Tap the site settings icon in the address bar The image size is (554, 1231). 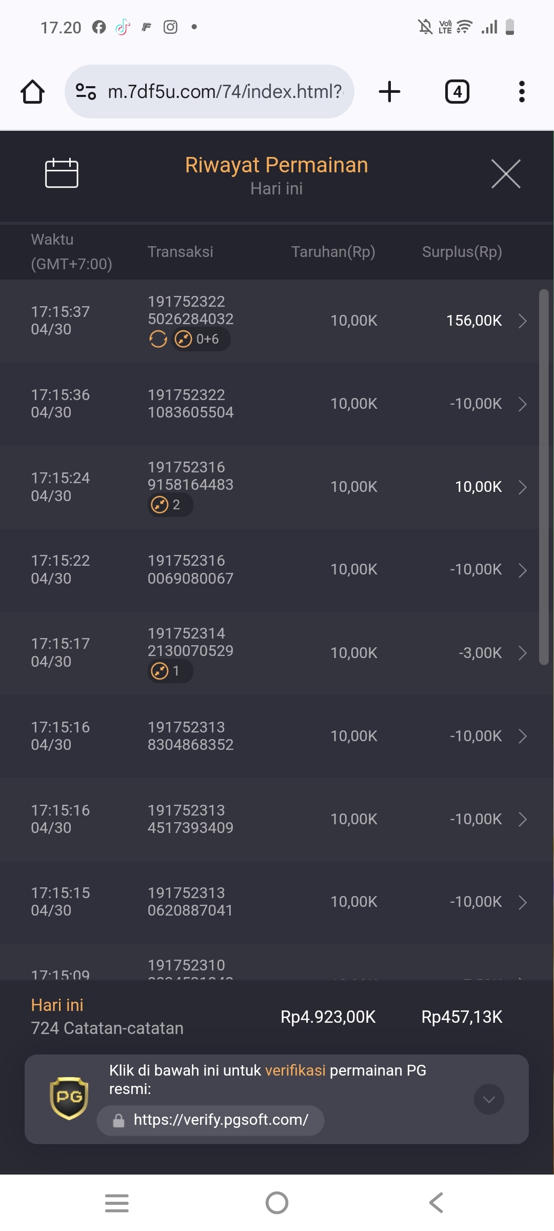pyautogui.click(x=86, y=92)
